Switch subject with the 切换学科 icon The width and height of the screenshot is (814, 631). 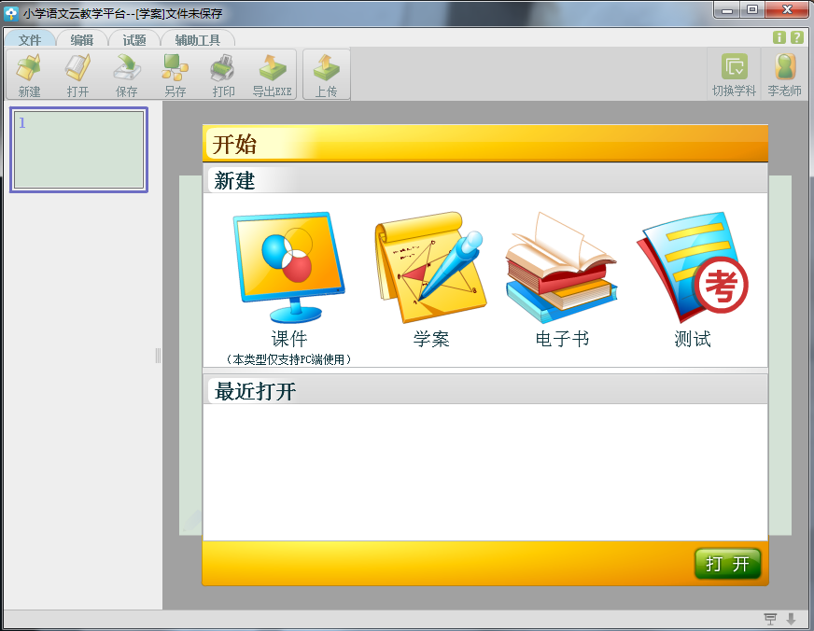tap(734, 75)
